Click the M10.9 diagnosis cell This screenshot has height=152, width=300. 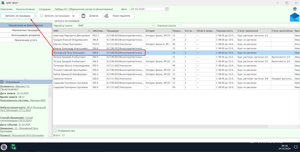pos(99,44)
